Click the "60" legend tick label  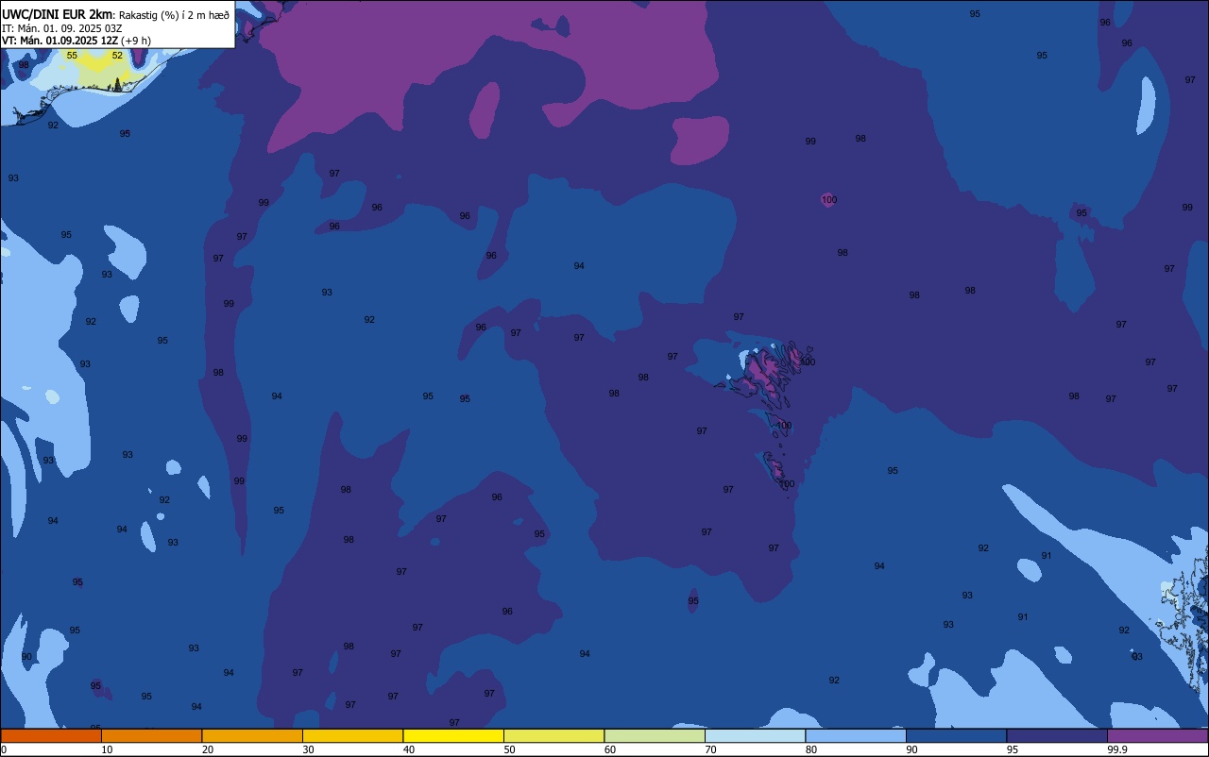pyautogui.click(x=610, y=749)
